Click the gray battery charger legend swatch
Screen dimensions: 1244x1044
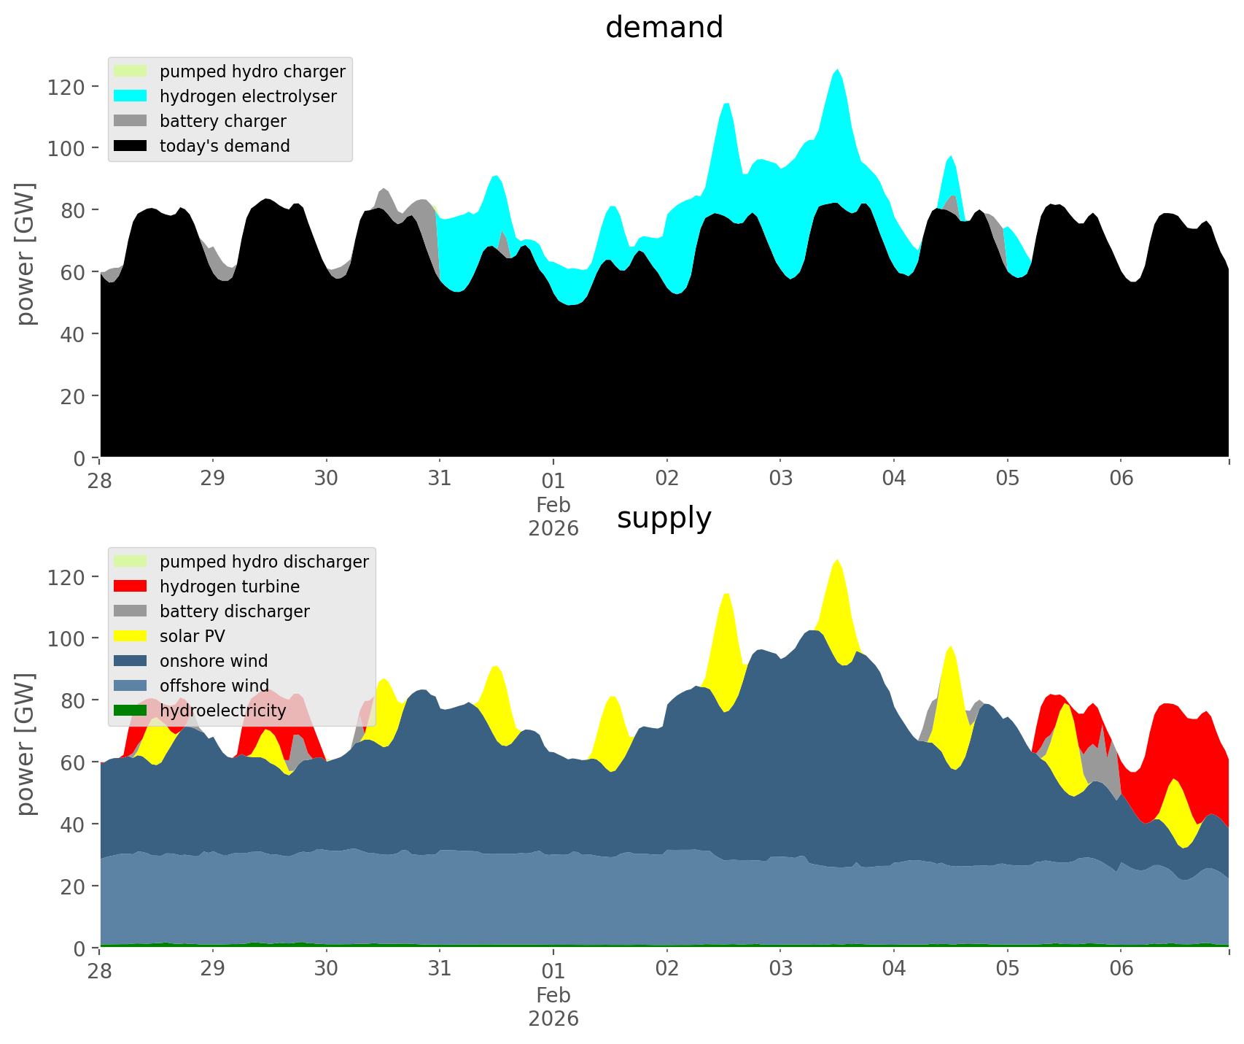(x=131, y=121)
